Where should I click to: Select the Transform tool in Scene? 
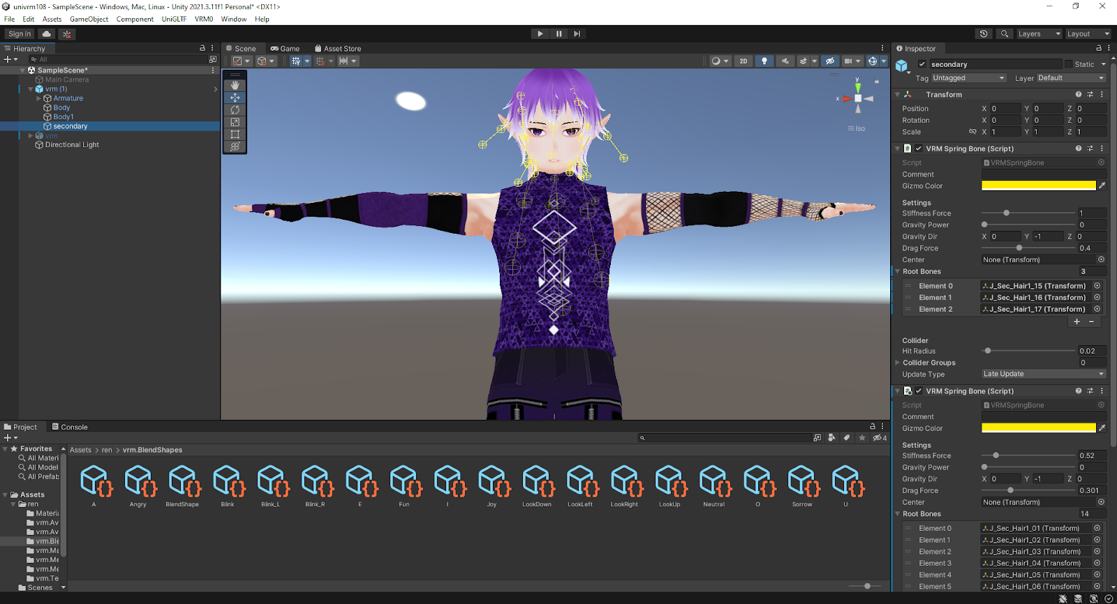(235, 146)
